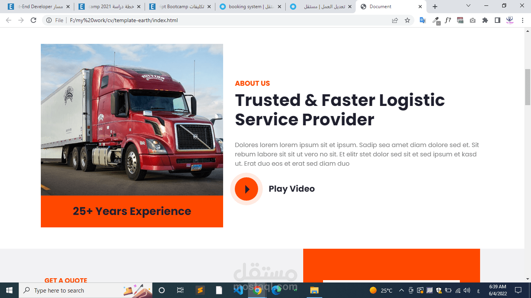
Task: Open the Extensions puzzle piece menu
Action: [x=485, y=20]
